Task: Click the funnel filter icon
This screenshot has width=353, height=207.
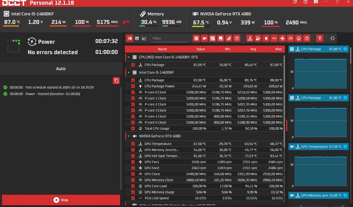Action: (x=320, y=38)
